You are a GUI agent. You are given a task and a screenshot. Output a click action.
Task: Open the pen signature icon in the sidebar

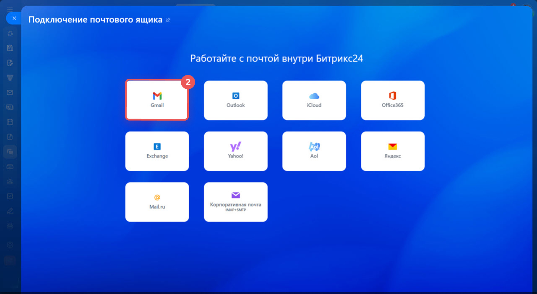click(x=10, y=211)
